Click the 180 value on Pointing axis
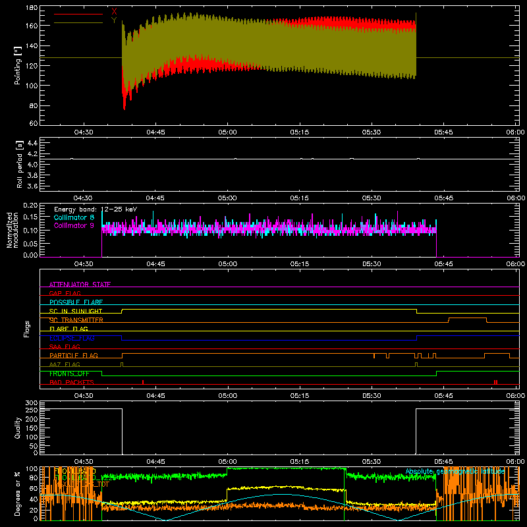Viewport: 527px width, 527px height. tap(32, 8)
